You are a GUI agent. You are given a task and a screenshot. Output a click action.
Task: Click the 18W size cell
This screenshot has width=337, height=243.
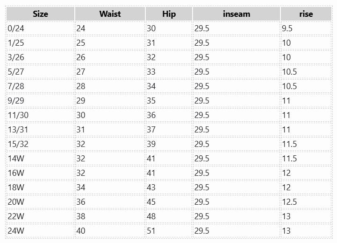tap(16, 187)
